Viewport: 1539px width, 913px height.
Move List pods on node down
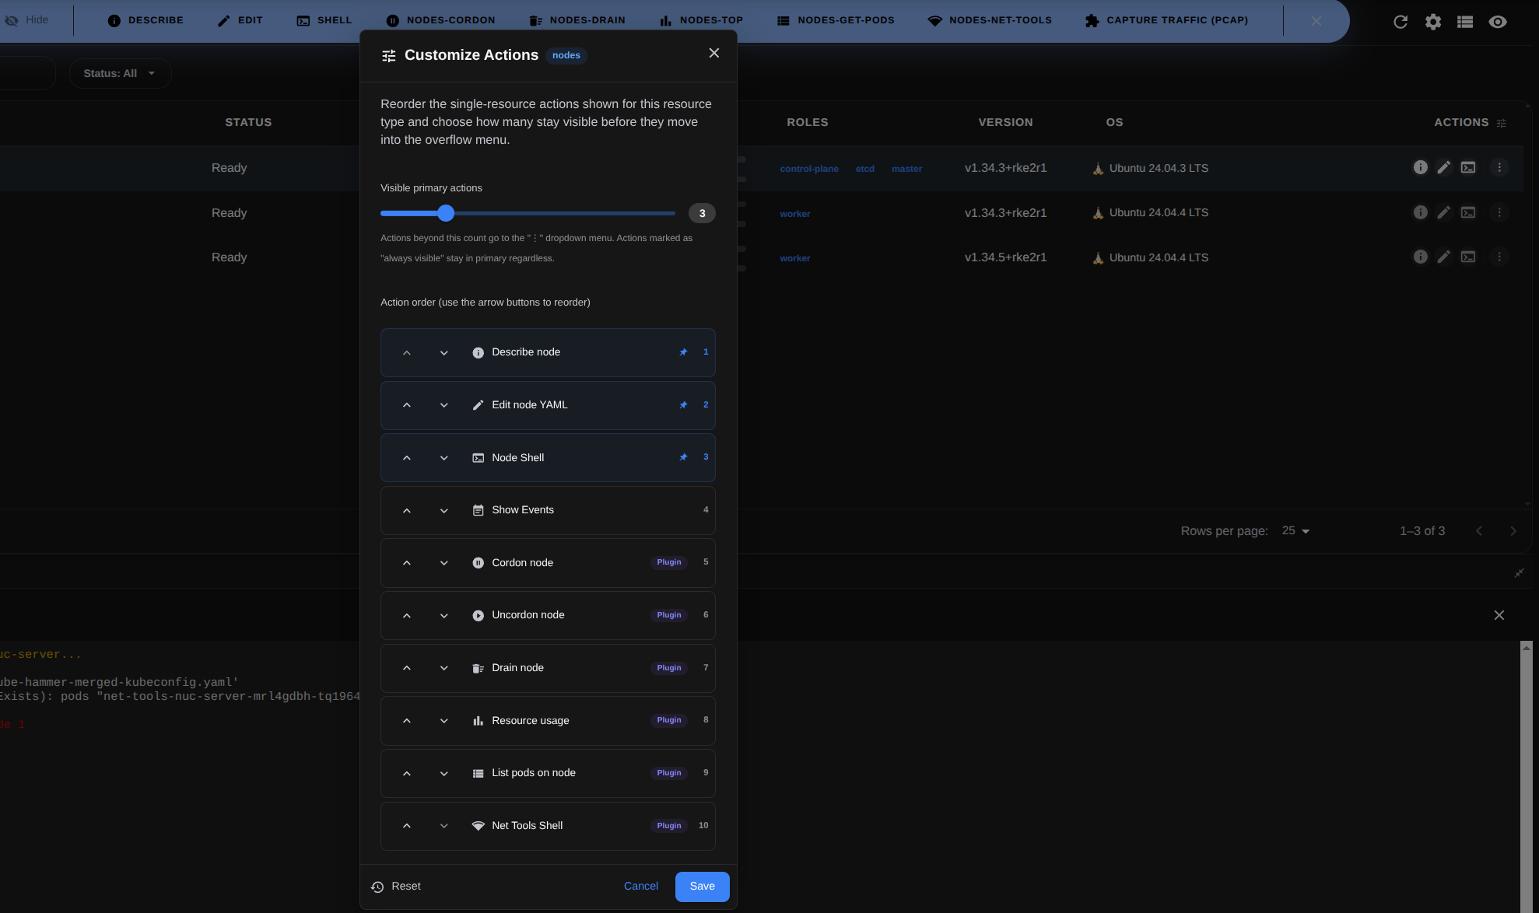[443, 774]
